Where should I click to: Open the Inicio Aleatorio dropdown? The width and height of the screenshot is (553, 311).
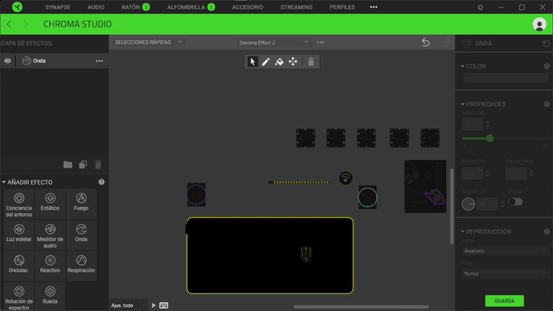click(505, 251)
